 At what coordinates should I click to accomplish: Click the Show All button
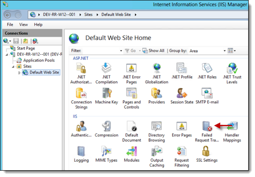(153, 51)
